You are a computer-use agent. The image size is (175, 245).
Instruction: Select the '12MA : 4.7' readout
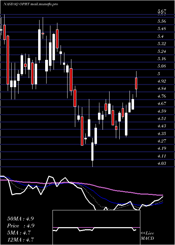pos(20,240)
